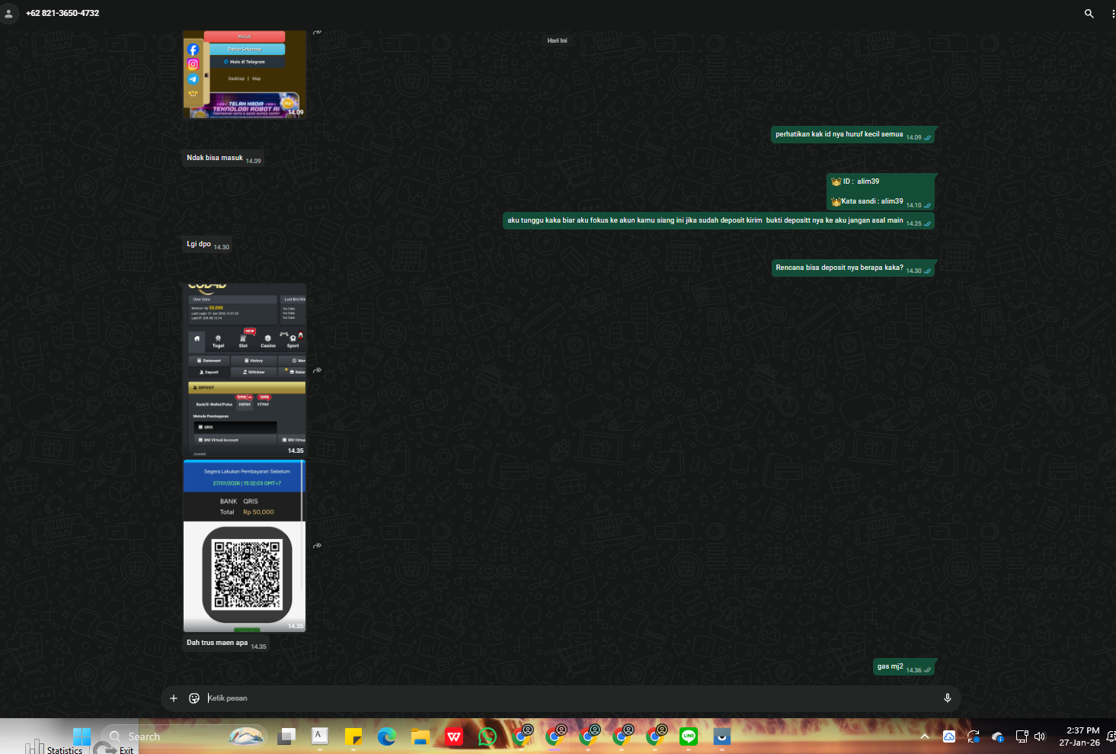Select the 'ID : alim39' message
Screen dimensions: 1116x754
coord(881,191)
